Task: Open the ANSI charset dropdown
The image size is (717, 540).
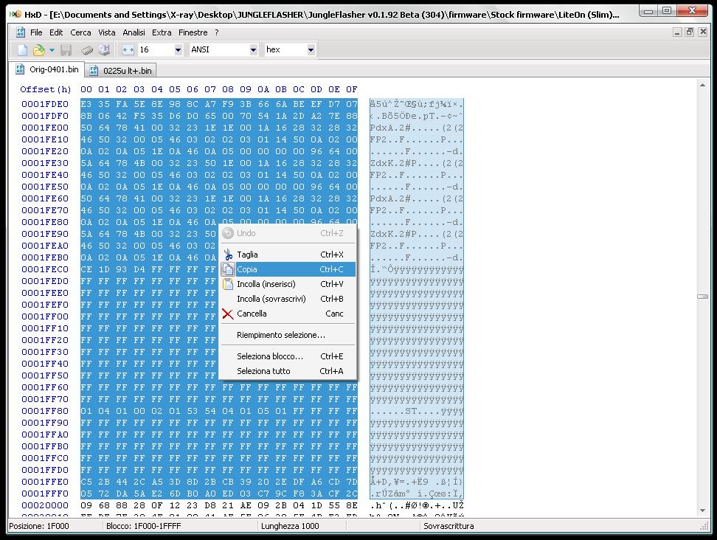Action: point(253,50)
